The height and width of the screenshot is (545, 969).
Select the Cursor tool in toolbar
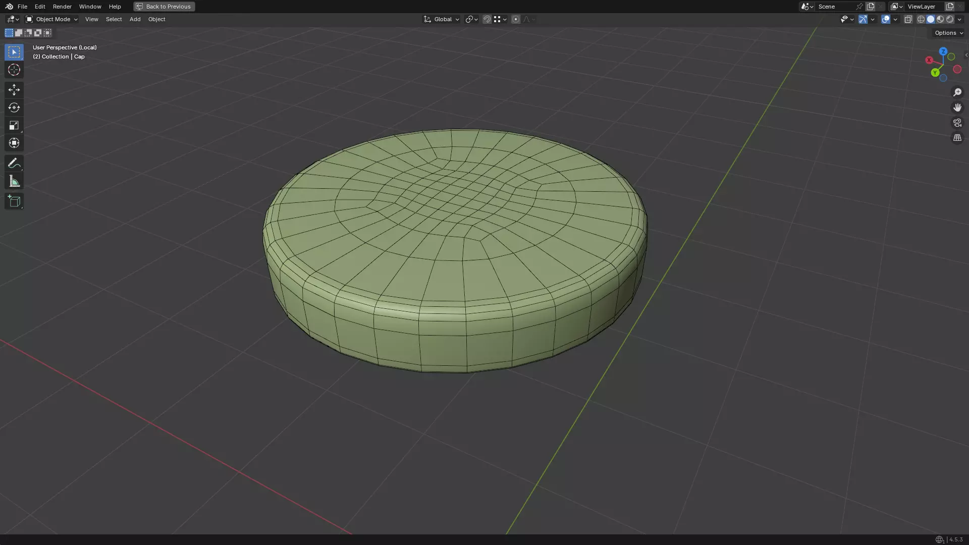[x=14, y=70]
